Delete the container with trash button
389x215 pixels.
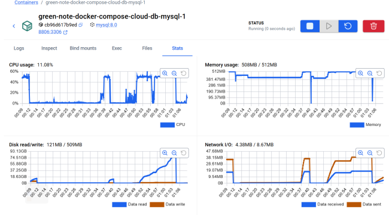click(373, 26)
